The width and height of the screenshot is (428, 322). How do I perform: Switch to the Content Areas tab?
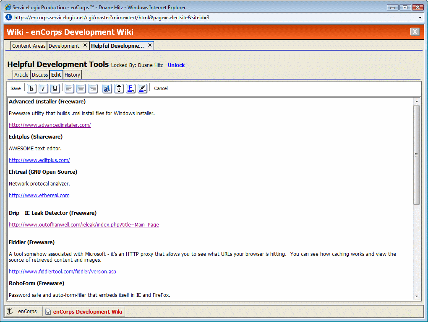pyautogui.click(x=29, y=46)
